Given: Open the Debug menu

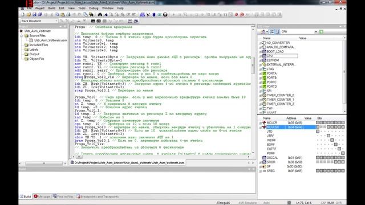Looking at the screenshot, I should click(94, 8).
